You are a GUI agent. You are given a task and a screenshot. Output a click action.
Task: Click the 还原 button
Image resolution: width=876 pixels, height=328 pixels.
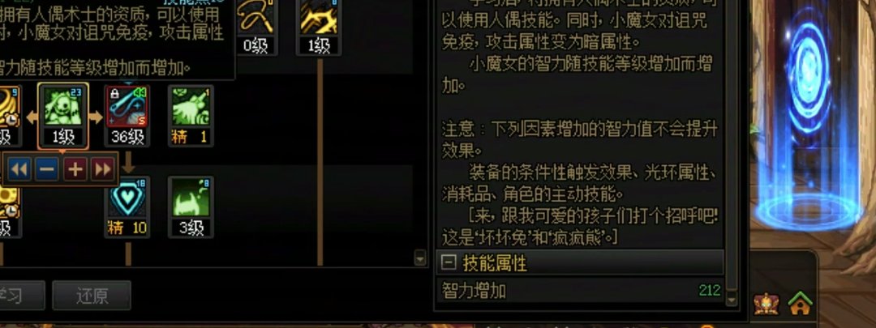(92, 295)
